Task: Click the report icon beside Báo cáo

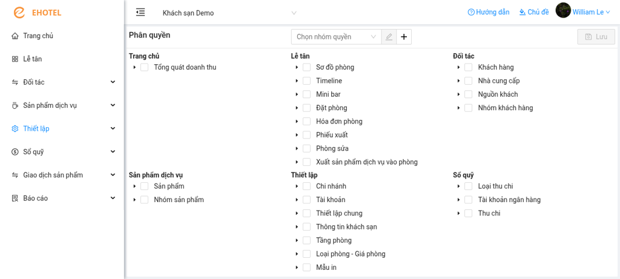Action: pos(15,199)
